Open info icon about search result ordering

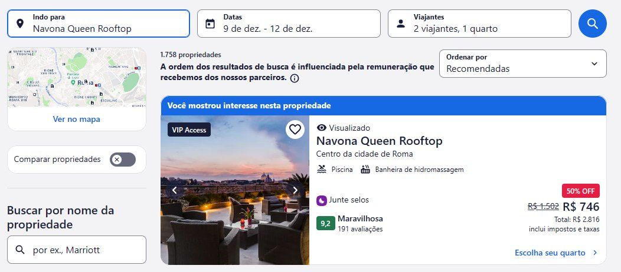click(x=294, y=78)
